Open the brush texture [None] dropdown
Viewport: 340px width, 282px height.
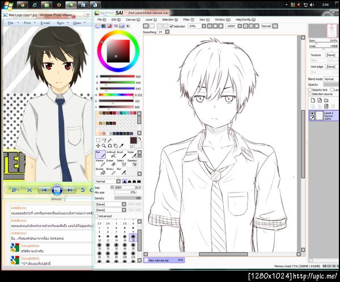click(110, 210)
